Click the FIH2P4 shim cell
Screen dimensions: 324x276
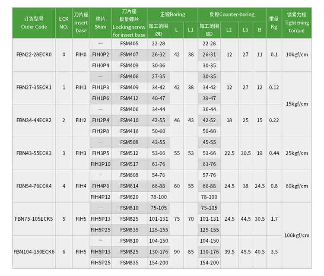point(101,121)
